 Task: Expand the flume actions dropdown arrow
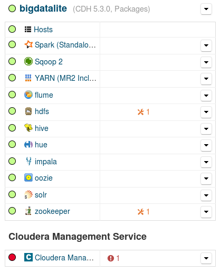pyautogui.click(x=206, y=96)
